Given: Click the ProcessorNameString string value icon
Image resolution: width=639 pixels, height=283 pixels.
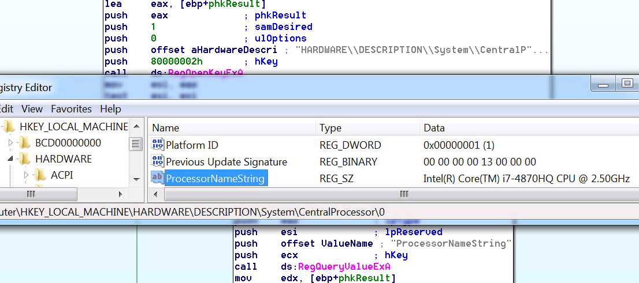Looking at the screenshot, I should click(x=157, y=178).
